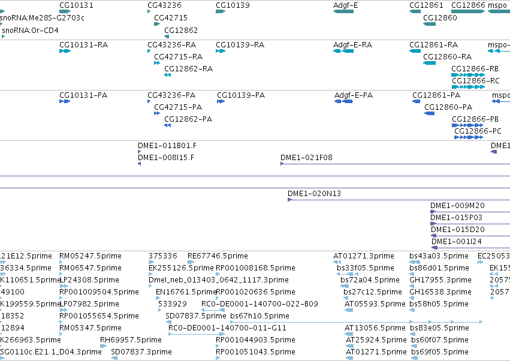Click the bs33f05.5prime EST label

click(365, 268)
